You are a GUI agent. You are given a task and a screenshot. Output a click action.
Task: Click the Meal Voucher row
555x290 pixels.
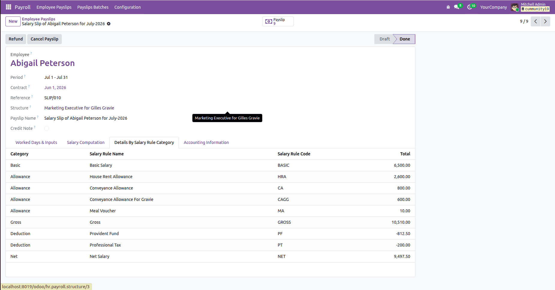[210, 211]
